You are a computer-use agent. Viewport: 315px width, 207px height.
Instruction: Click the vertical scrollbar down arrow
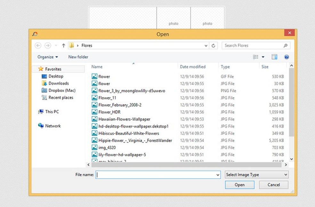tap(291, 159)
